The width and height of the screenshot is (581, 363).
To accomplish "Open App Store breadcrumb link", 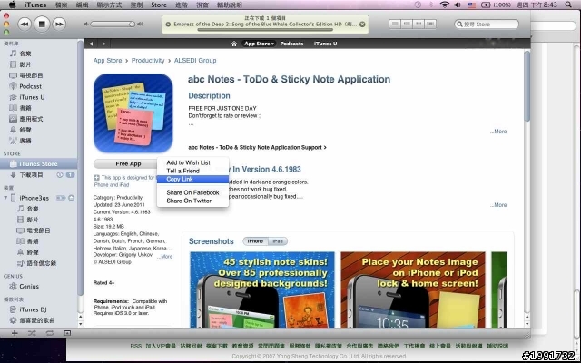I will pos(107,61).
